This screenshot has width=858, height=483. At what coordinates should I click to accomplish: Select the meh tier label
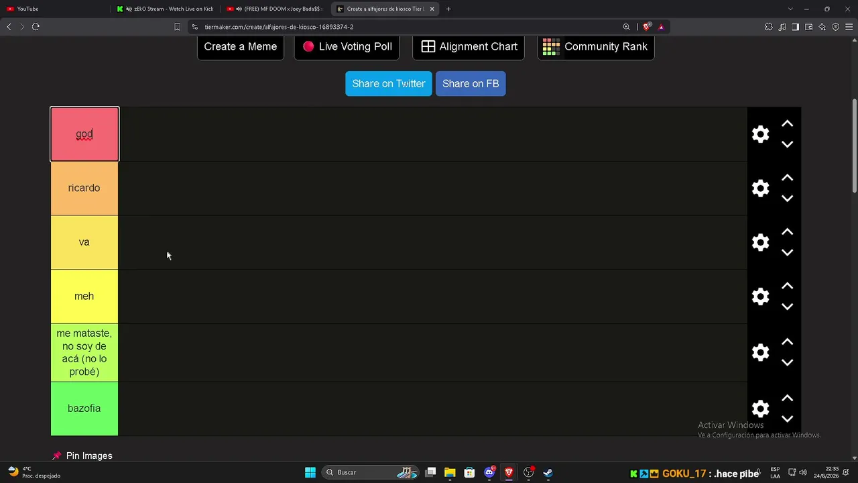tap(84, 297)
